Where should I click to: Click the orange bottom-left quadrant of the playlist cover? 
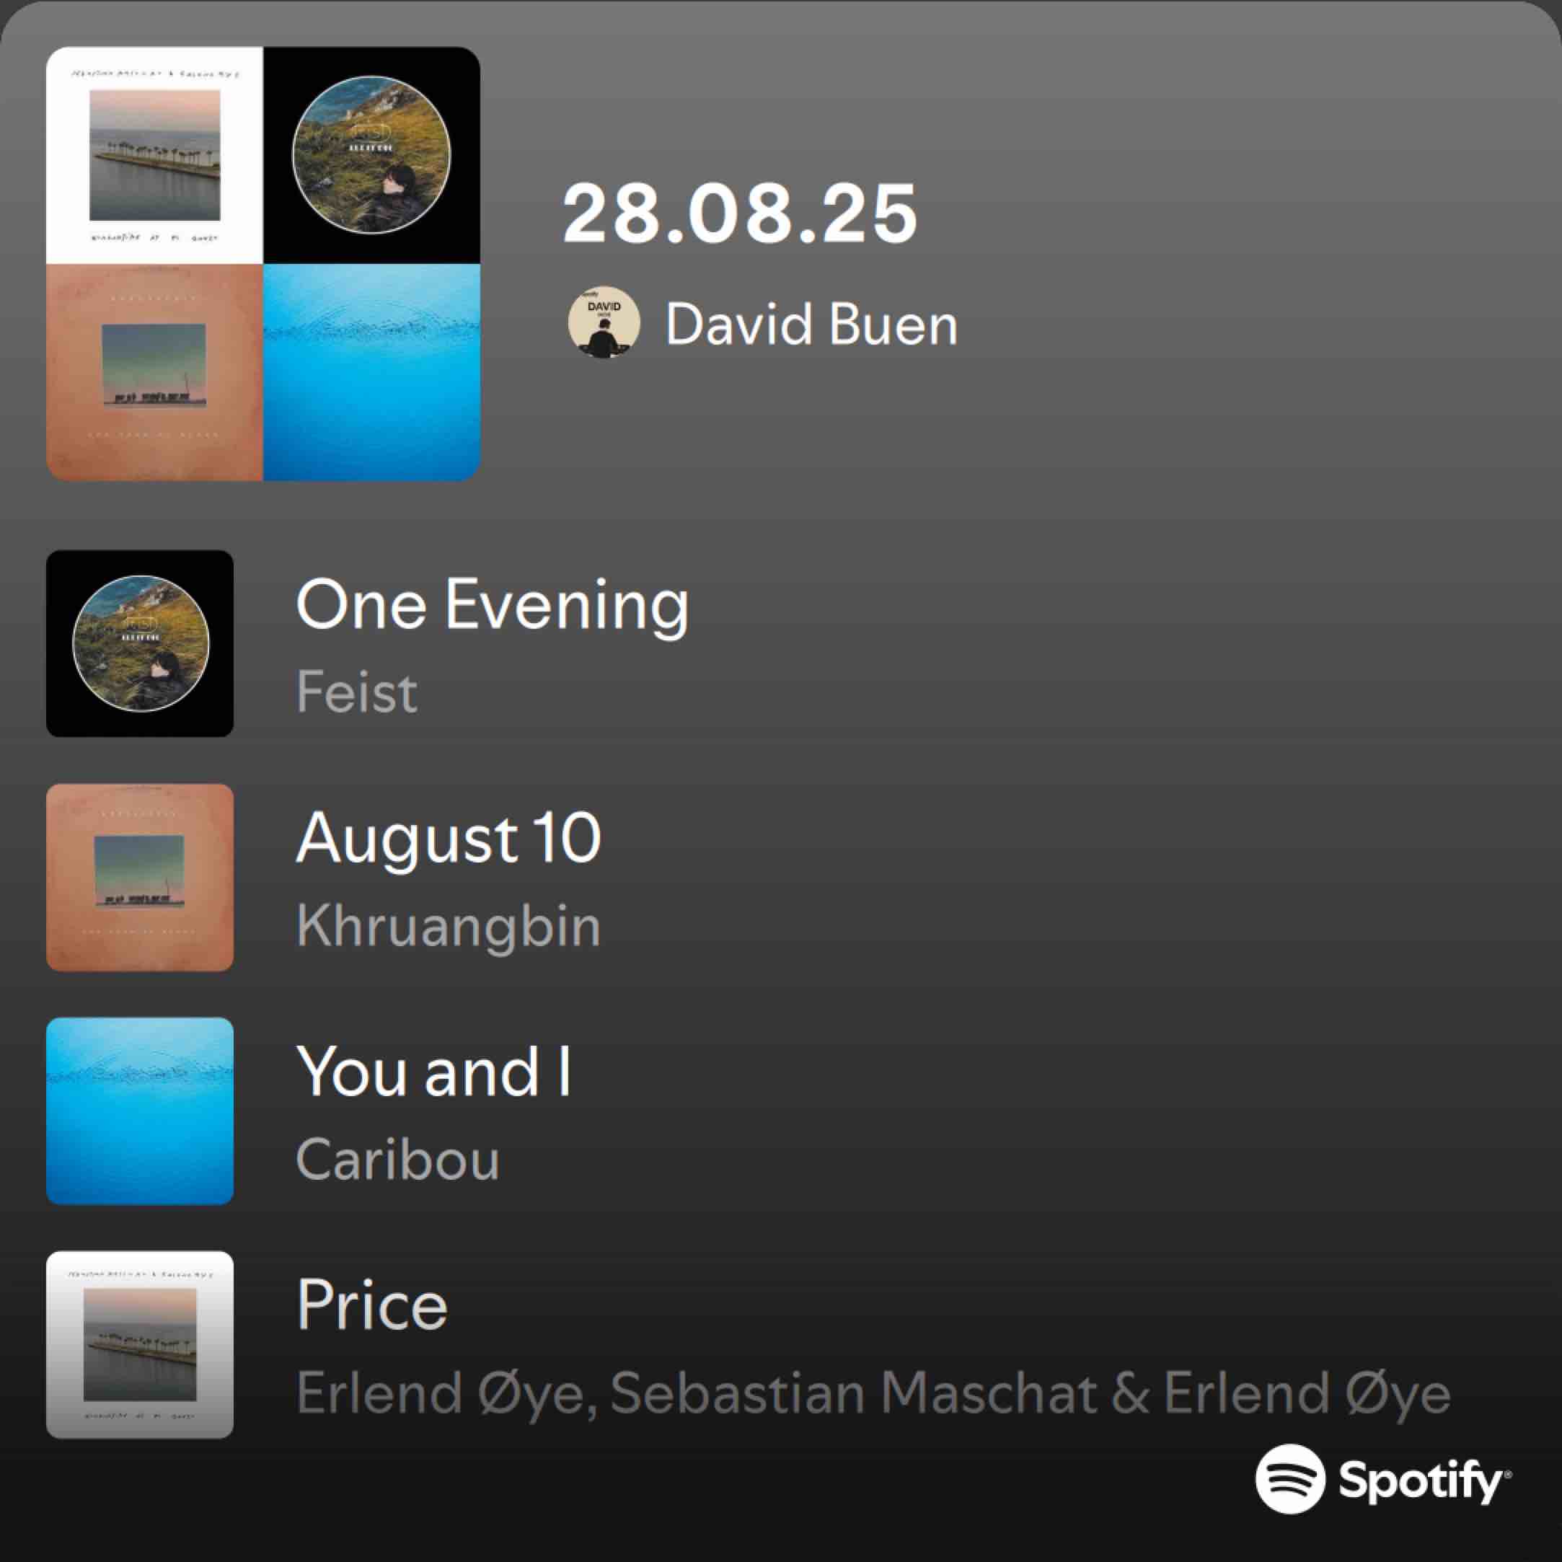(x=154, y=372)
